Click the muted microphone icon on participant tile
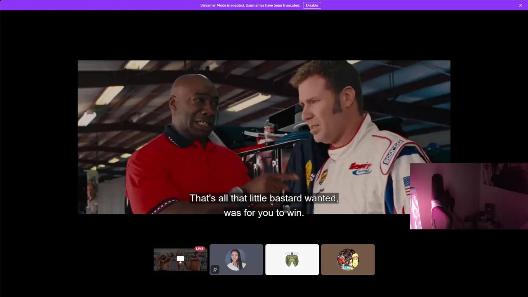Screen dimensions: 528x297 215,270
